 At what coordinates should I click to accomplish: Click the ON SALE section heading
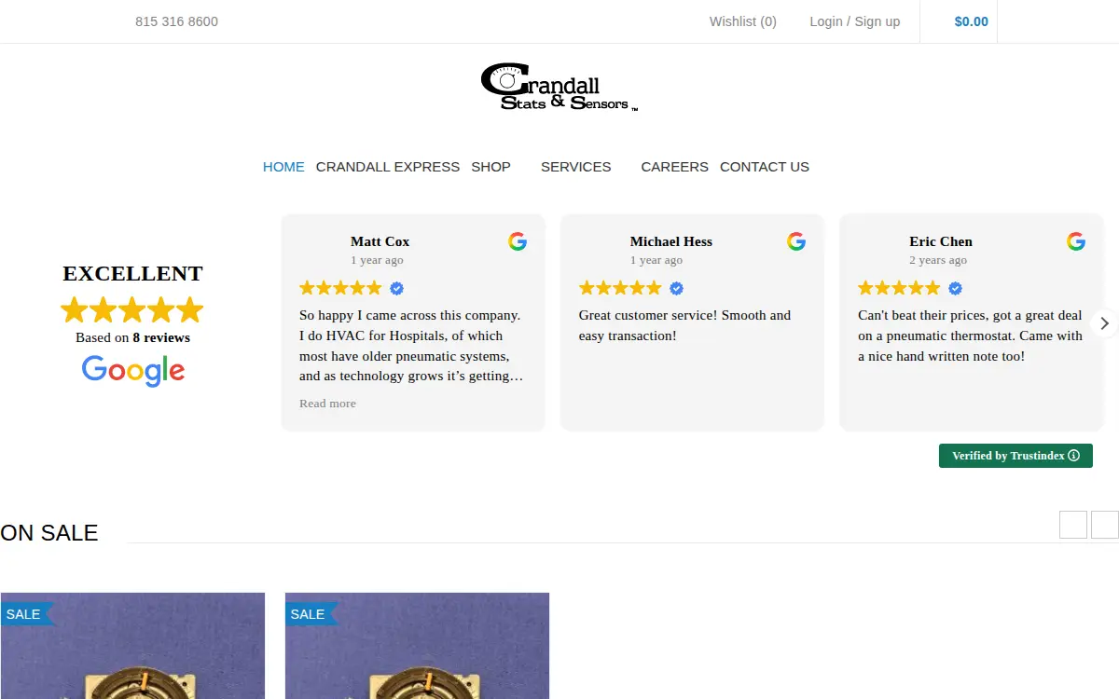(49, 533)
